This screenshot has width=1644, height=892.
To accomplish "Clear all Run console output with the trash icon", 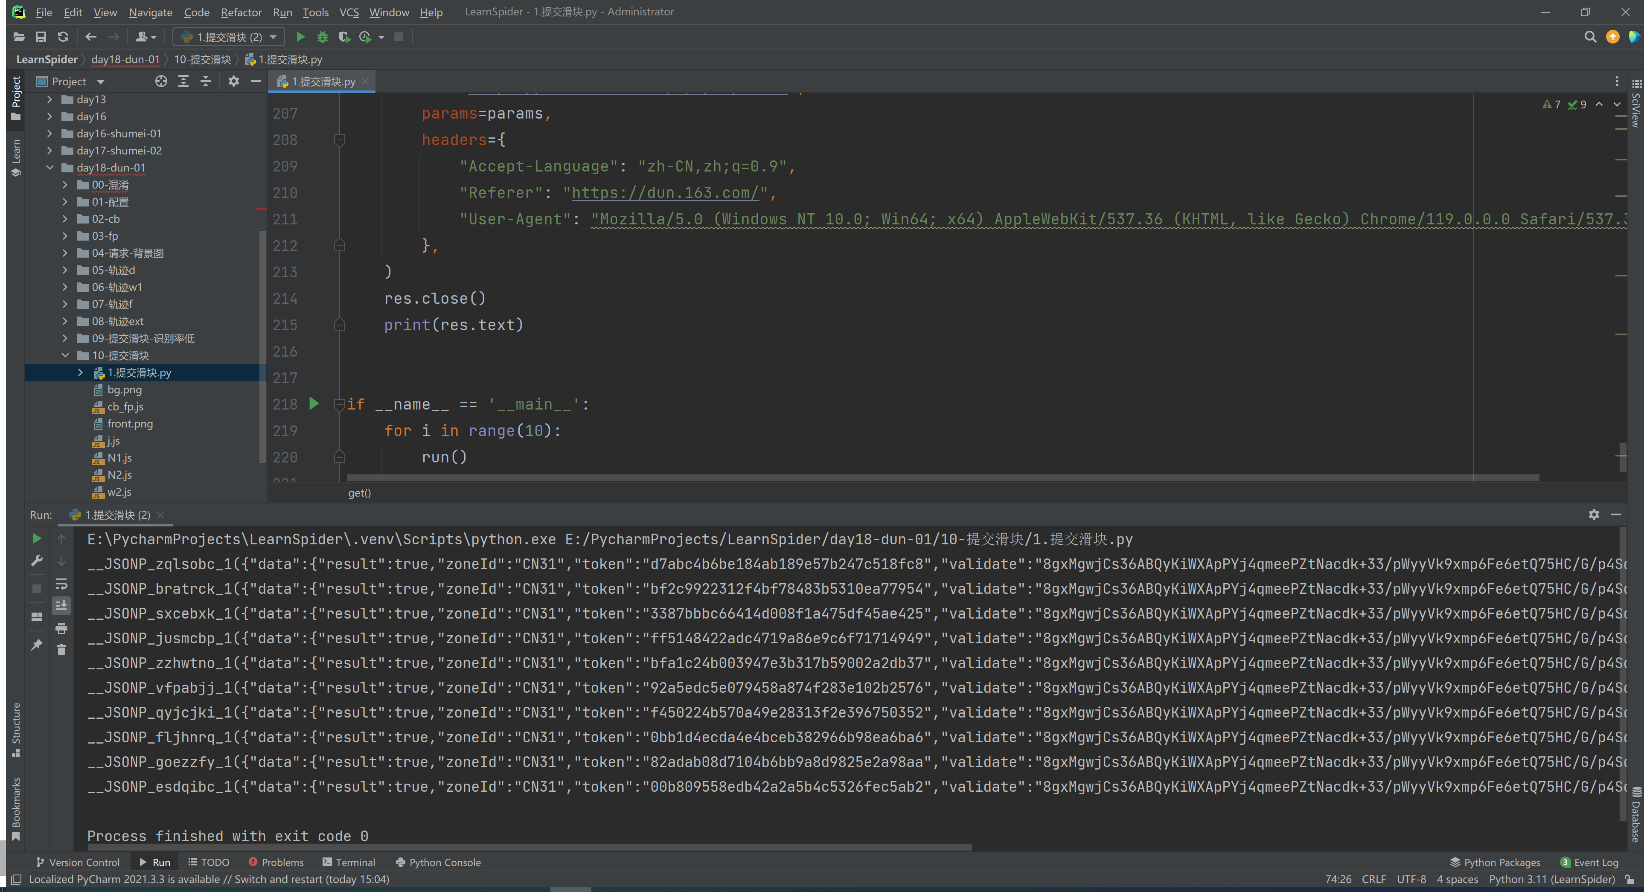I will 61,650.
